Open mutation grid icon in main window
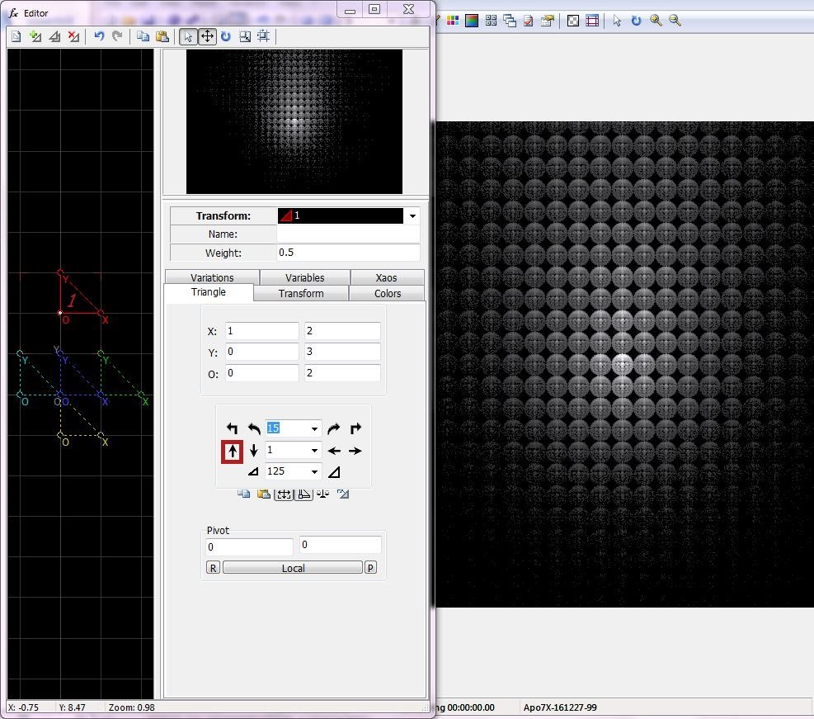The height and width of the screenshot is (719, 814). tap(491, 21)
